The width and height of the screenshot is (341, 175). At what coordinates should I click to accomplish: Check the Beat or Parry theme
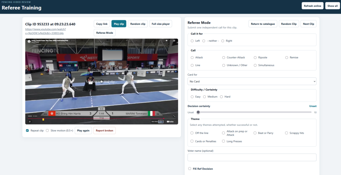255,133
